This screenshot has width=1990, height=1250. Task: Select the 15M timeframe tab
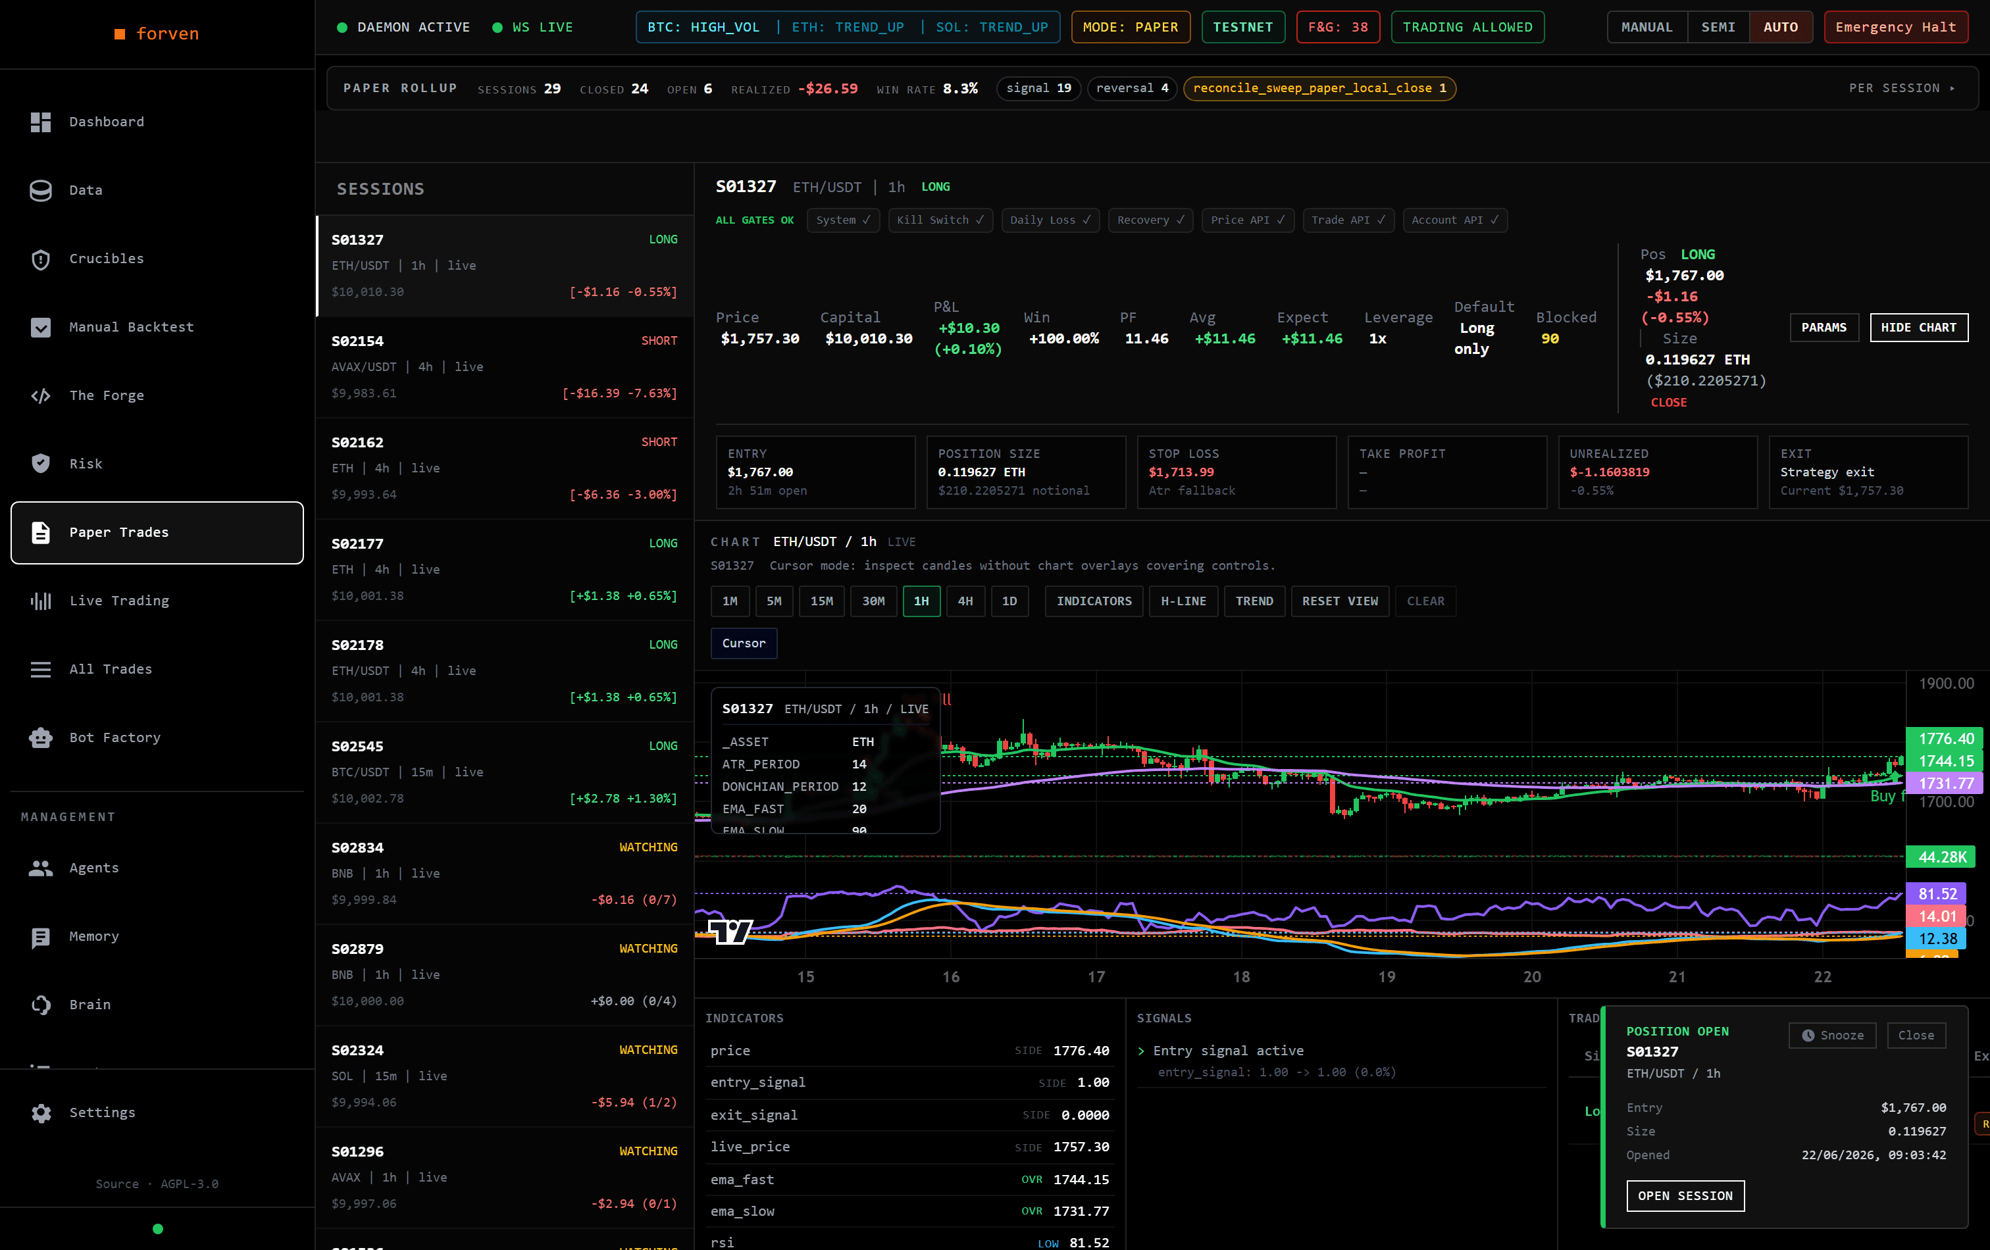tap(821, 601)
